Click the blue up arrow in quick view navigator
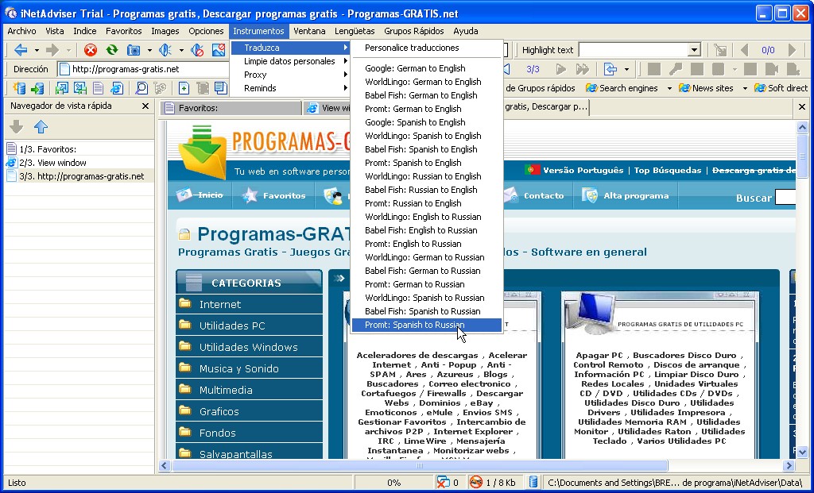 click(41, 126)
